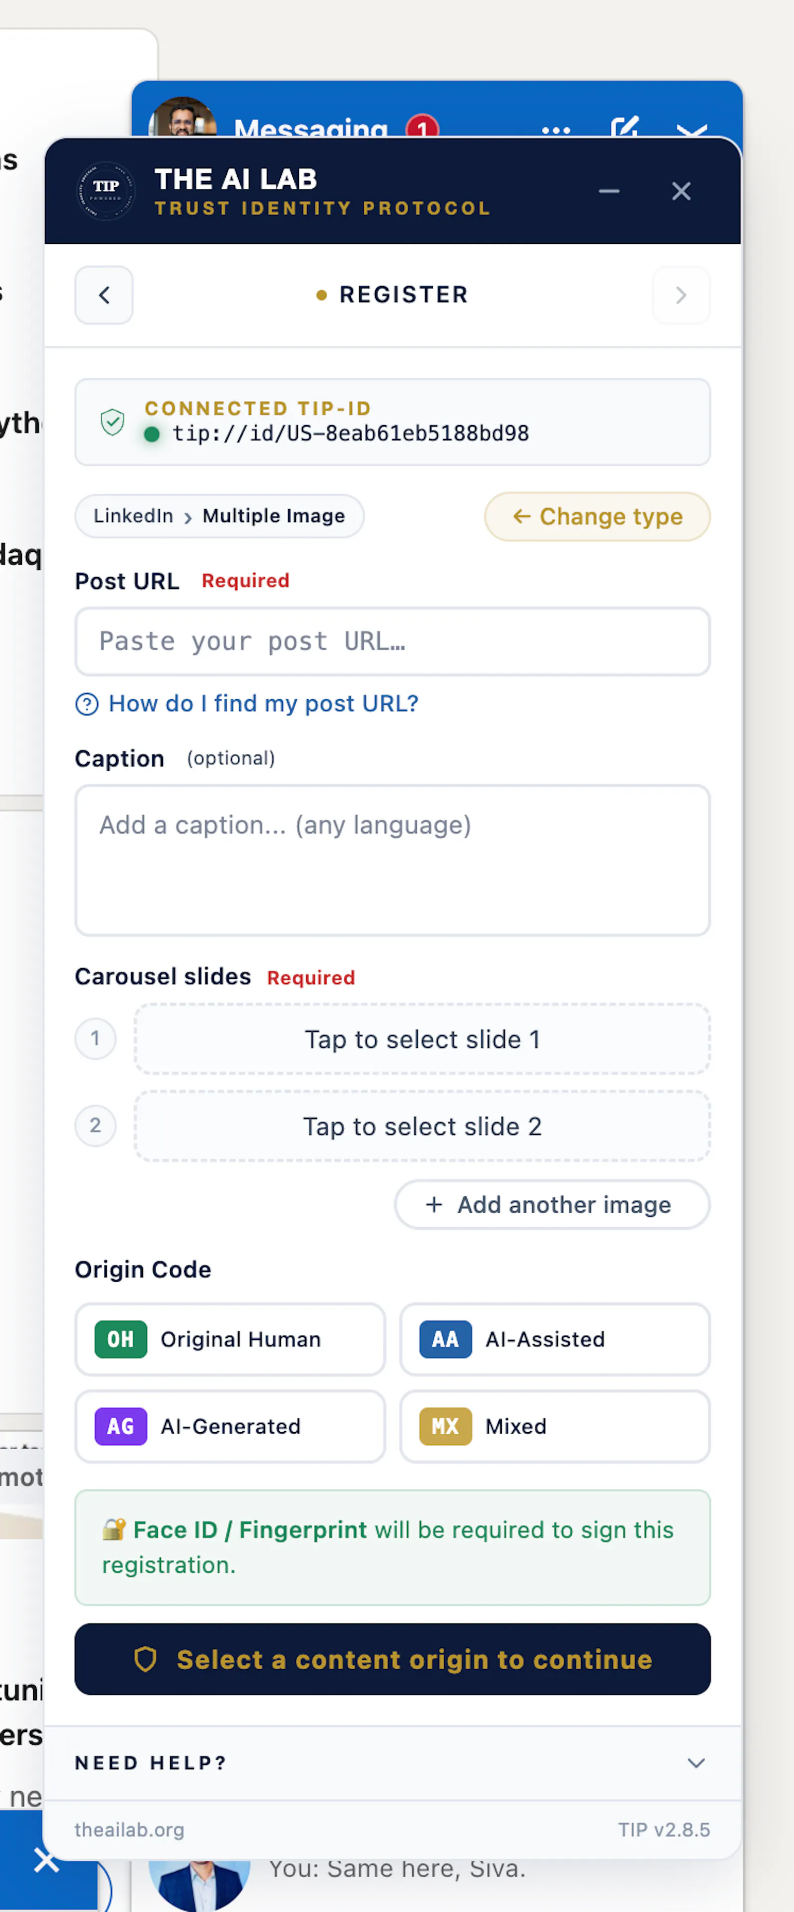
Task: Select the Multiple Image breadcrumb item
Action: pos(273,516)
